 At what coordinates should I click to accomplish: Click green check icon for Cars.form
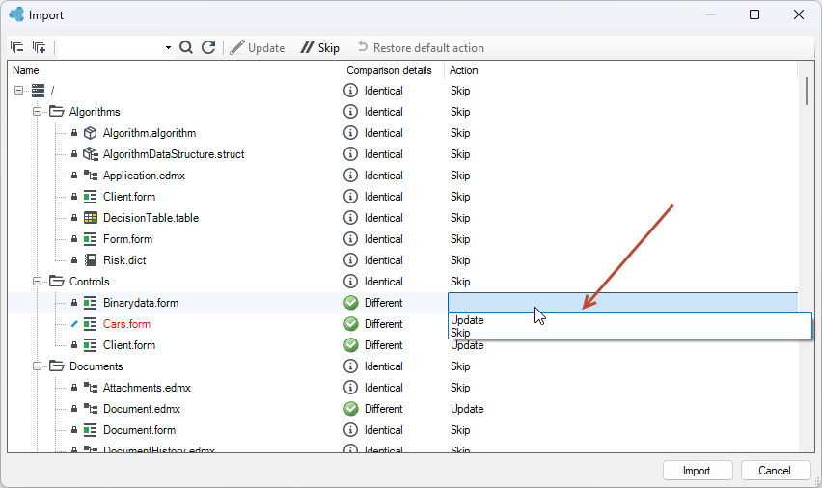(351, 324)
